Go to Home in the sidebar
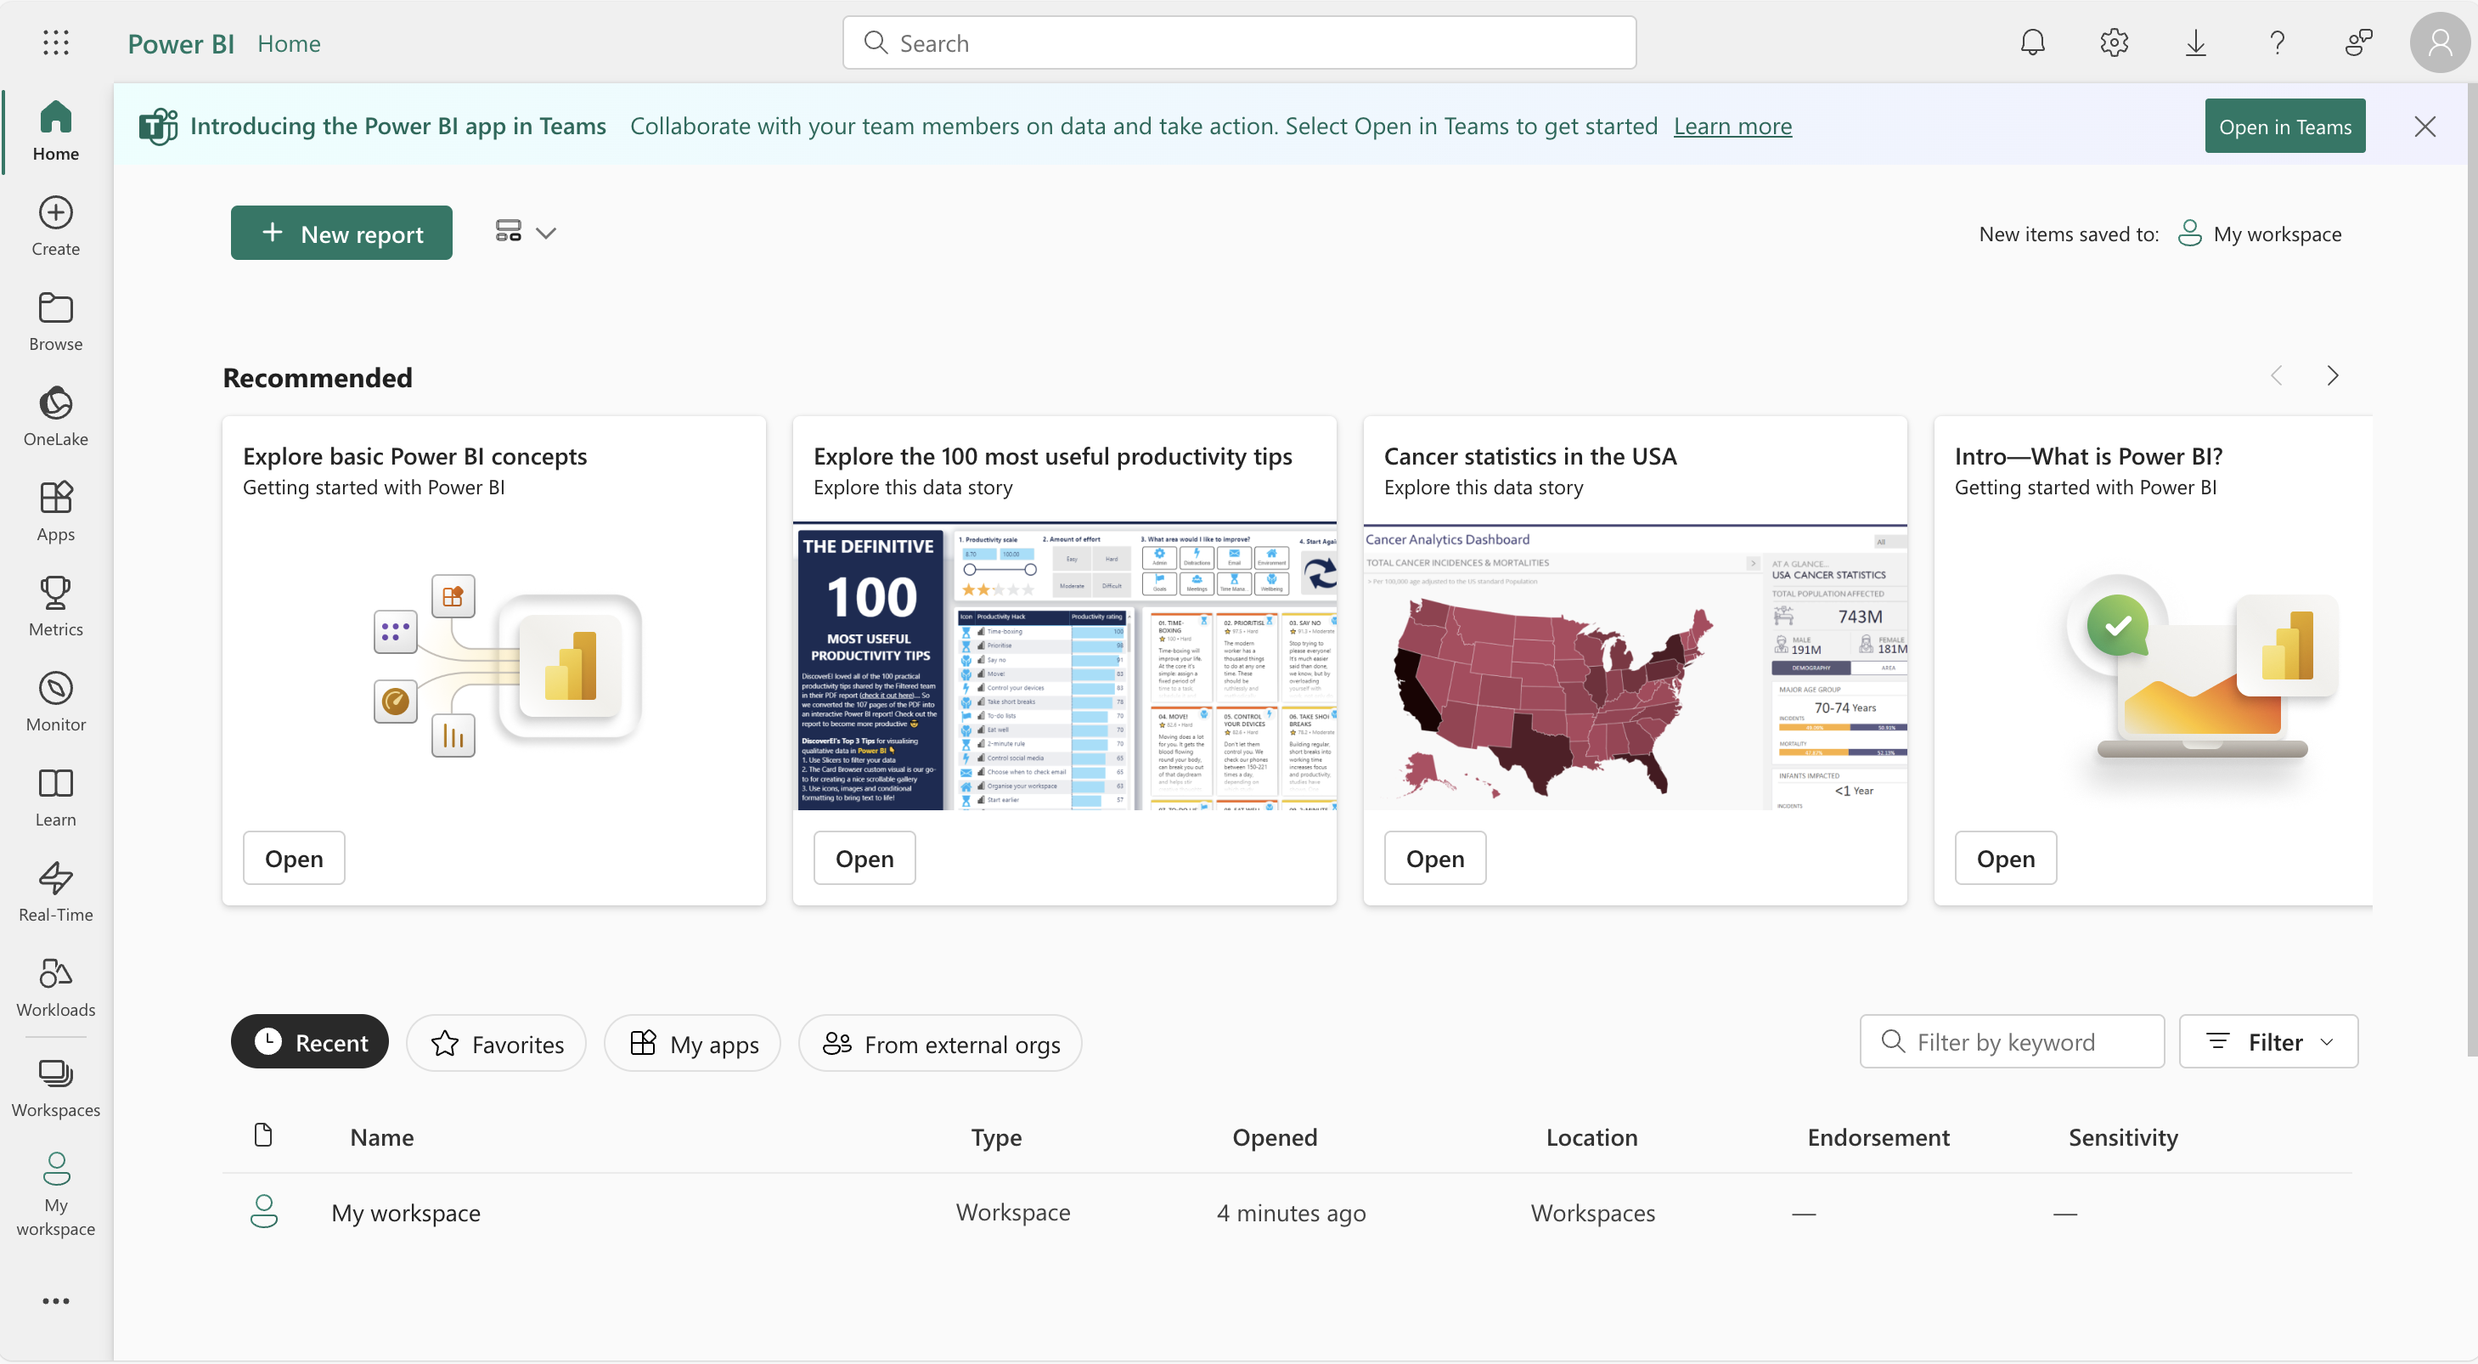The height and width of the screenshot is (1364, 2478). (56, 131)
